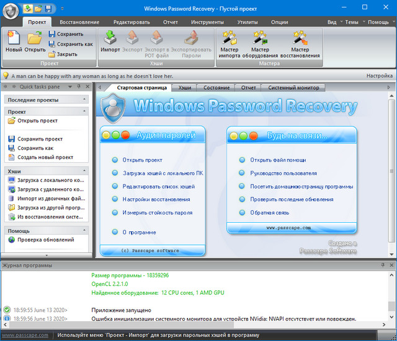Pin the Quick tasks pane
The height and width of the screenshot is (341, 397).
point(79,87)
